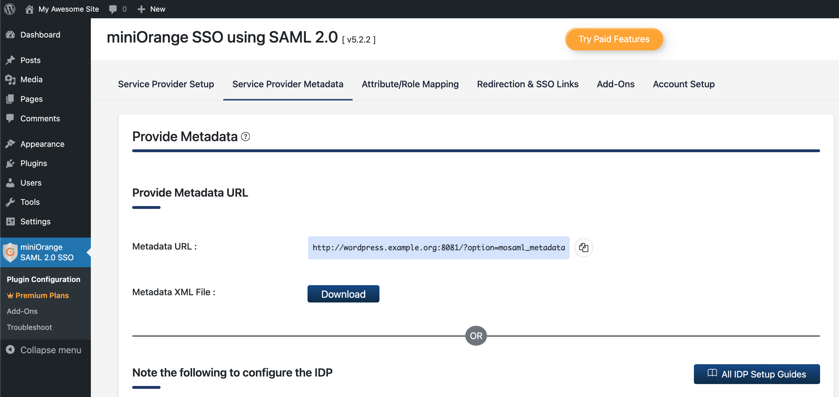Screen dimensions: 839x397
Task: Select miniOrange SAML 2.0 SSO menu label
Action: (x=47, y=252)
